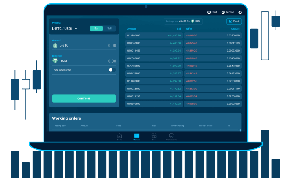Click the USDt Tether icon in Bid price
This screenshot has width=290, height=178.
(55, 61)
